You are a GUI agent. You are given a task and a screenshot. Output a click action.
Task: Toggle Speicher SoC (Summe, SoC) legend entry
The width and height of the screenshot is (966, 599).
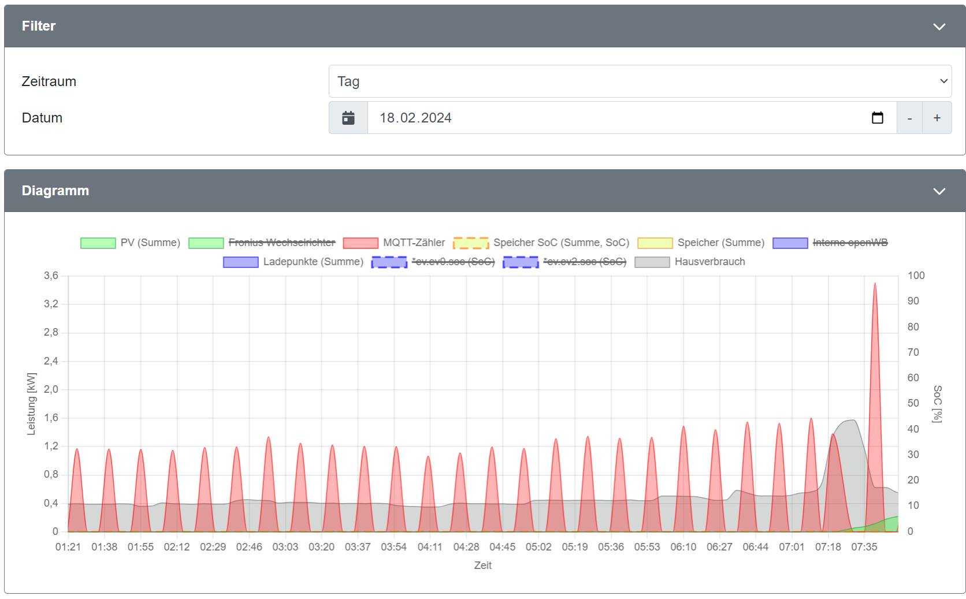541,243
